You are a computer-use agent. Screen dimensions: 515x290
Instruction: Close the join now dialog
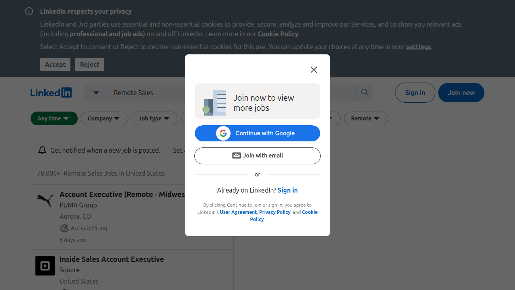tap(314, 70)
